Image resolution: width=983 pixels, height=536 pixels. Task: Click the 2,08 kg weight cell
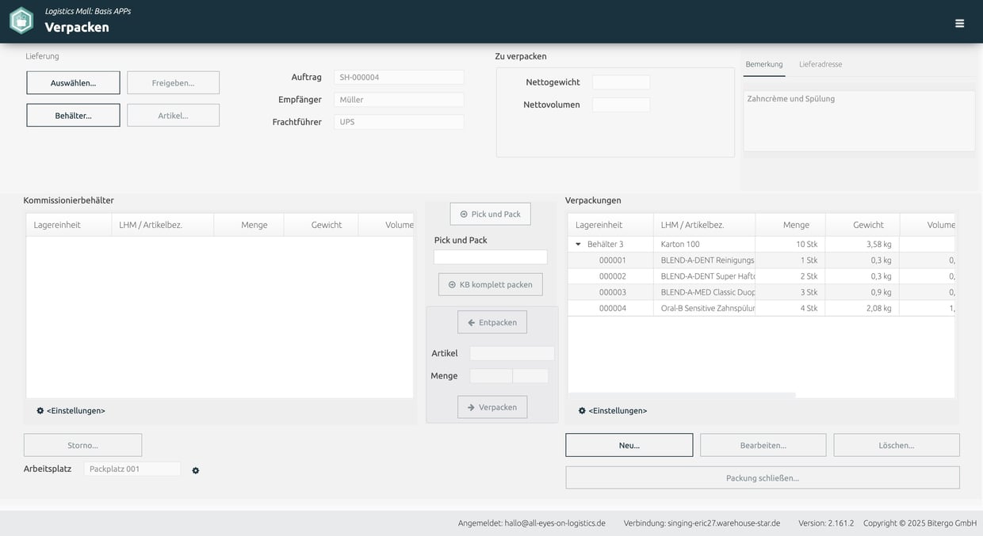pyautogui.click(x=863, y=308)
